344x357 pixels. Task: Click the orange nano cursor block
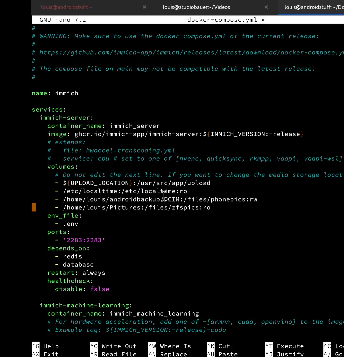[34, 207]
